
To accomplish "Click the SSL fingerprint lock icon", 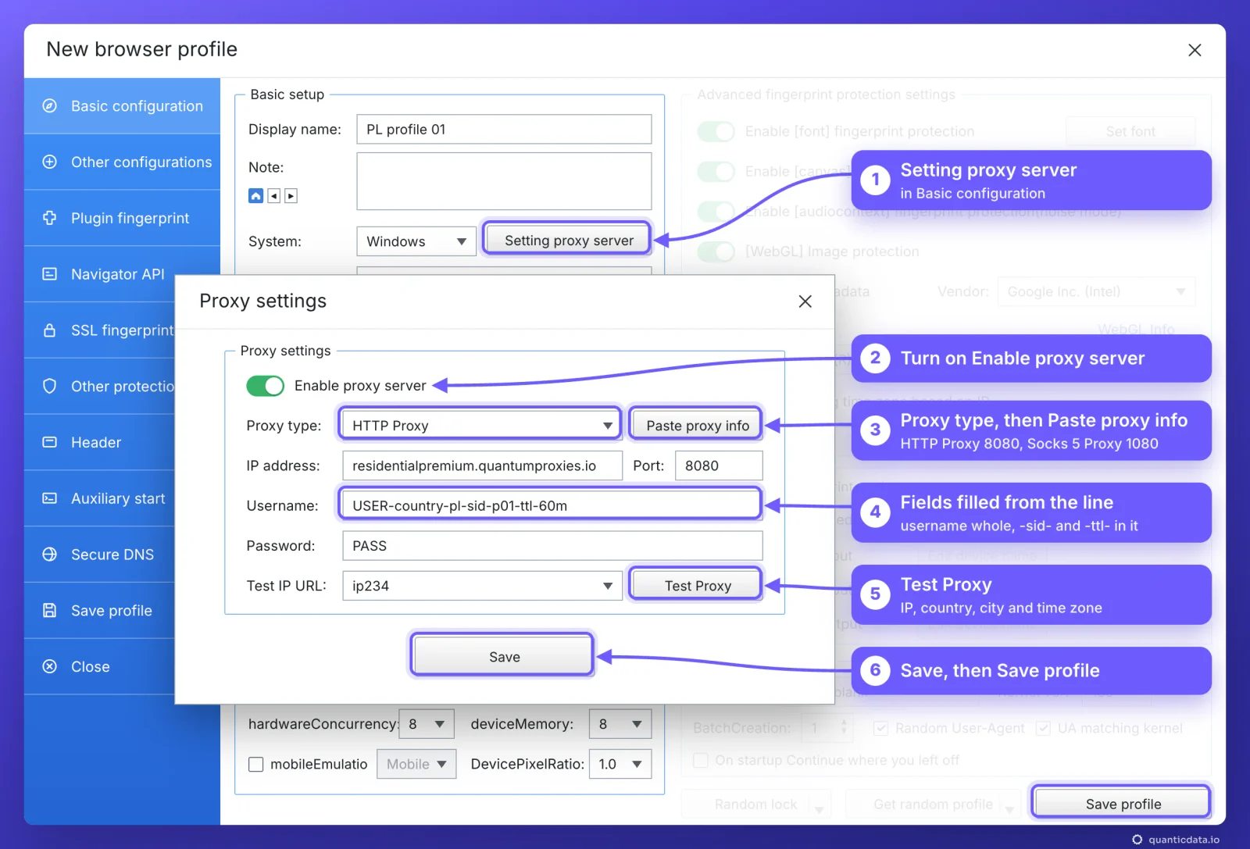I will click(x=49, y=330).
